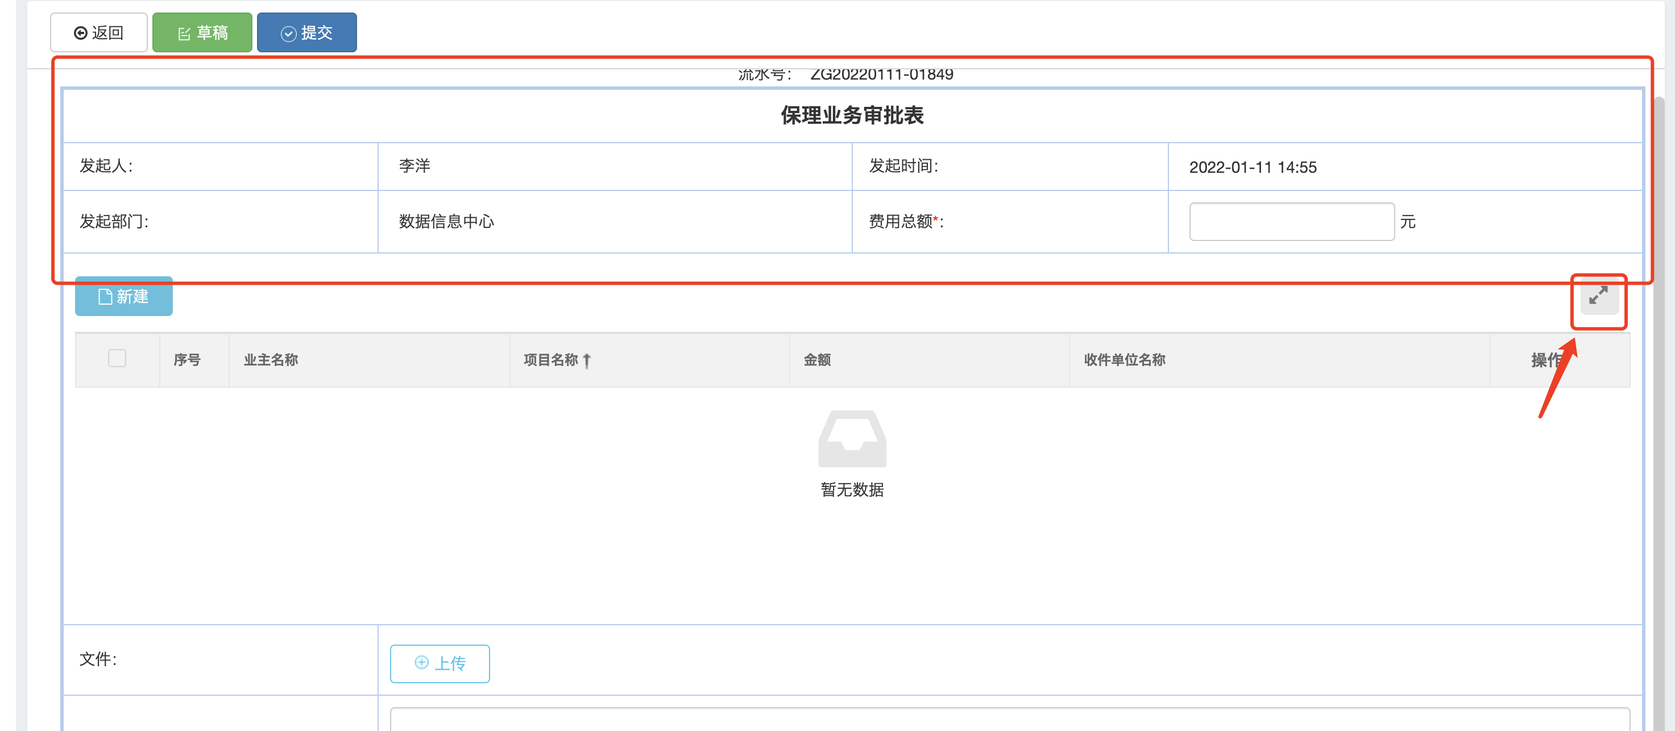
Task: Click the text area below the 文件 row
Action: click(1010, 719)
